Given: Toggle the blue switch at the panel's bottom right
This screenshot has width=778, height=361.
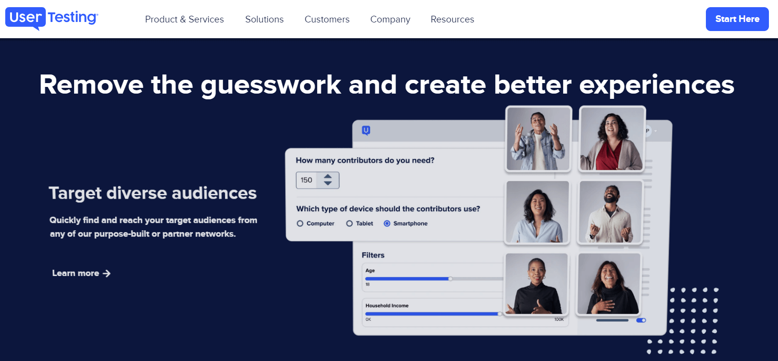Looking at the screenshot, I should [641, 320].
